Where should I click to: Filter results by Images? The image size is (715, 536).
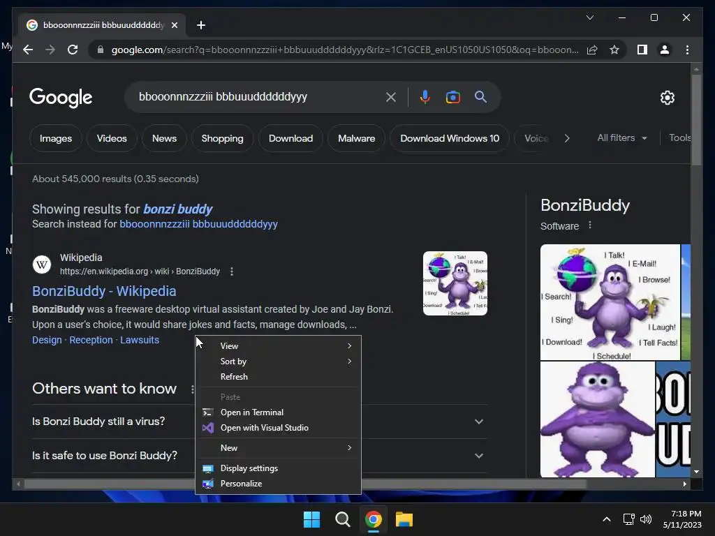pyautogui.click(x=56, y=139)
